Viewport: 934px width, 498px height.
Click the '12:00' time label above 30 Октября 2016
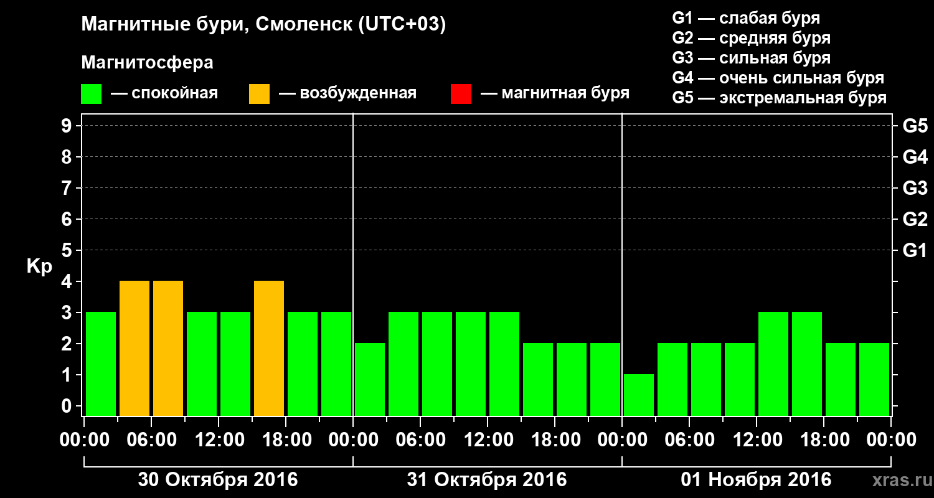coord(219,439)
